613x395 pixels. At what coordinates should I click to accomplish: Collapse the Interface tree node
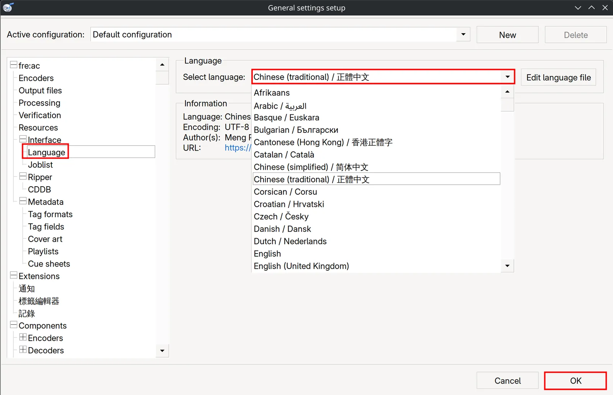[x=23, y=139]
